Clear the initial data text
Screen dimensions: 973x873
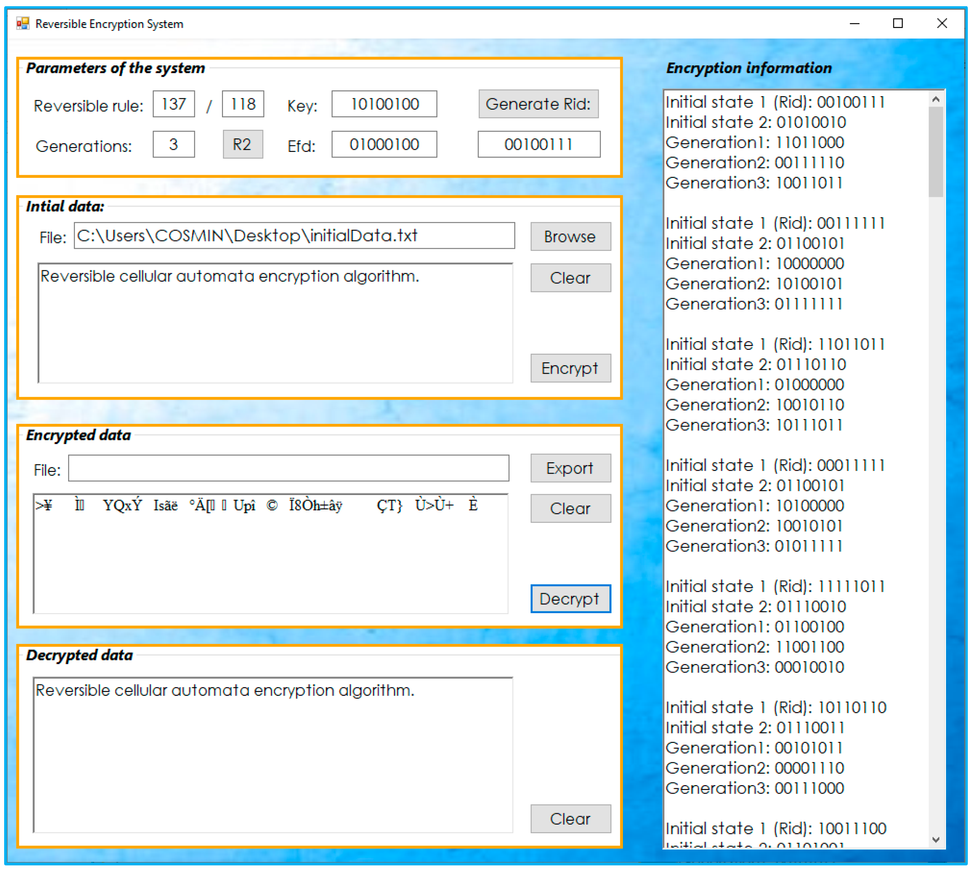click(x=570, y=278)
